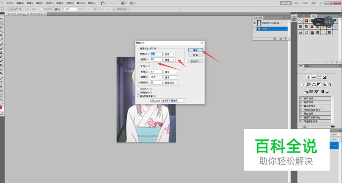Click the 自动(A)... button
This screenshot has width=342, height=183.
click(195, 62)
